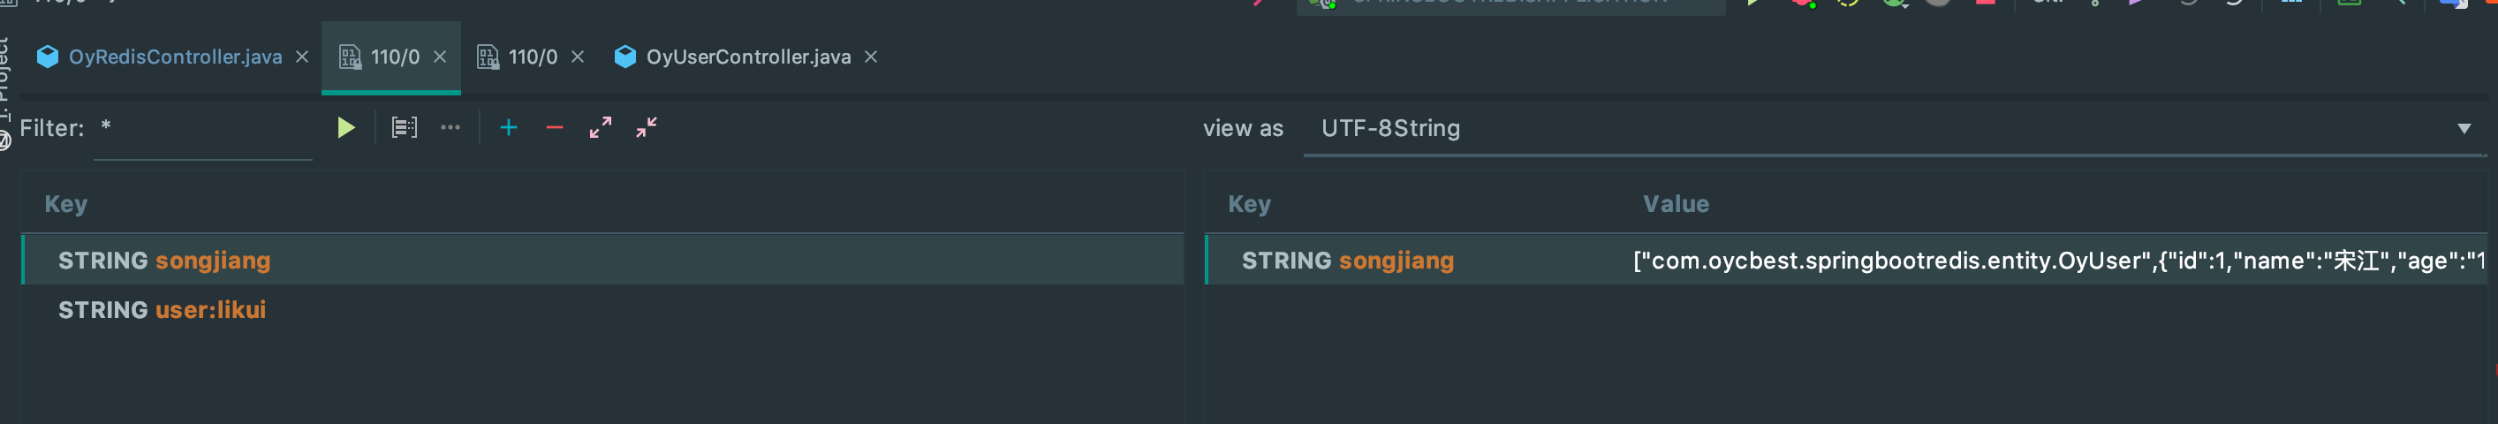The image size is (2498, 424).
Task: Select the second 110/0 tab
Action: coord(532,57)
